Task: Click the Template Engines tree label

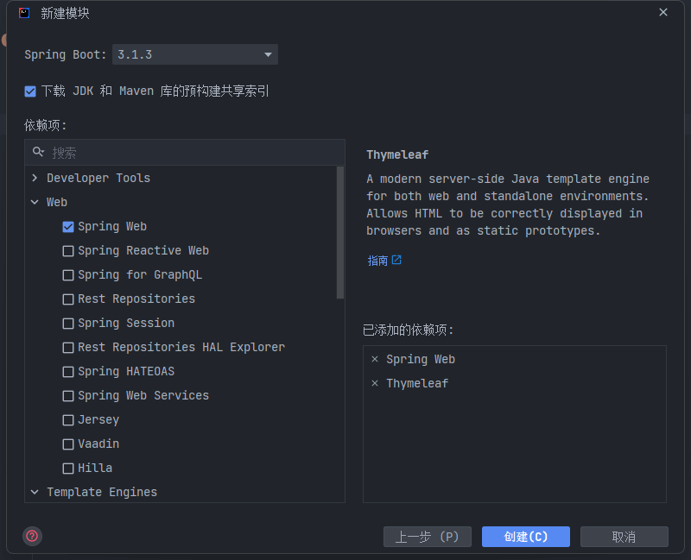Action: 102,492
